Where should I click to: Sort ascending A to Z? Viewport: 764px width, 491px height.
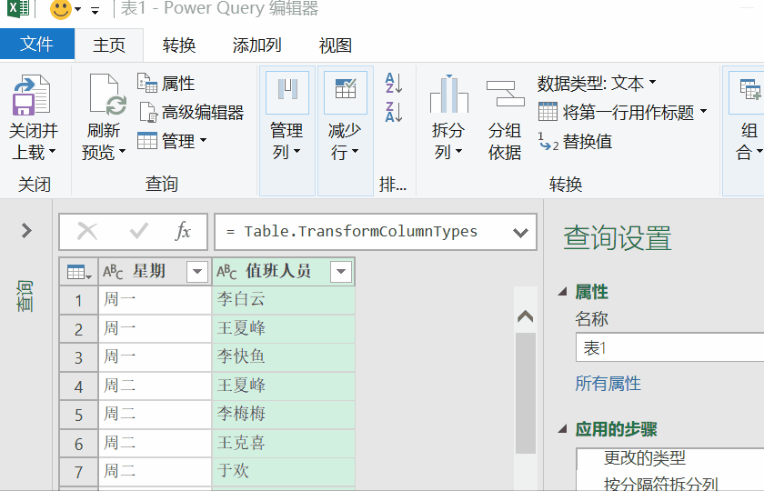[394, 83]
